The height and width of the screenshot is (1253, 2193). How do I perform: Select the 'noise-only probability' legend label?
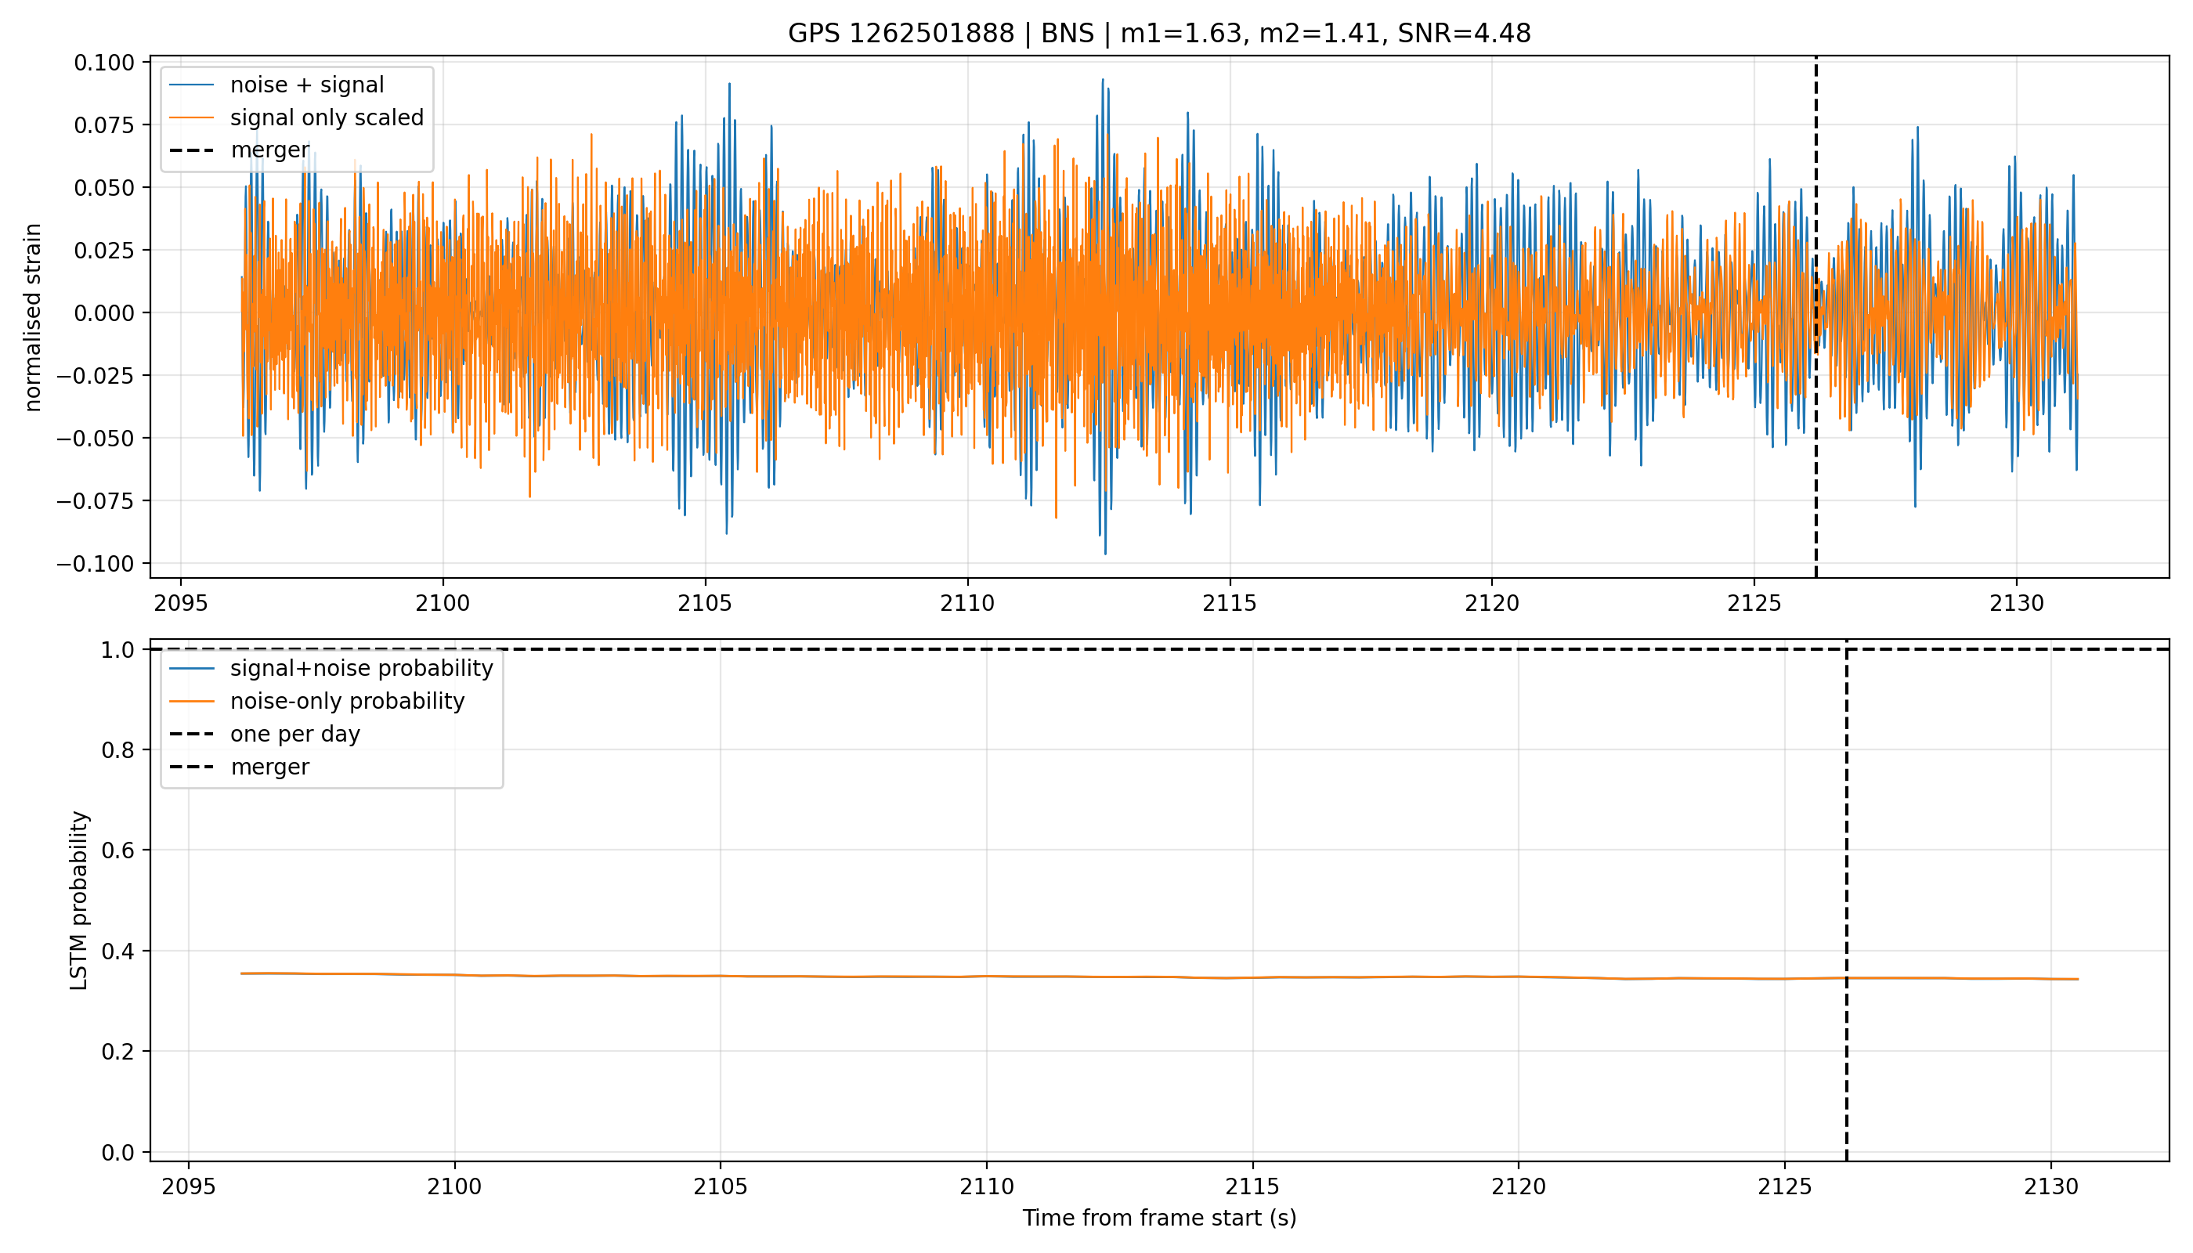347,702
